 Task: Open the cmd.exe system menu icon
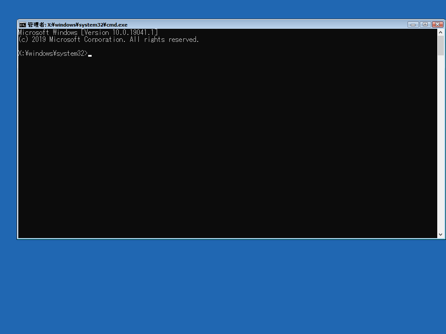[22, 25]
